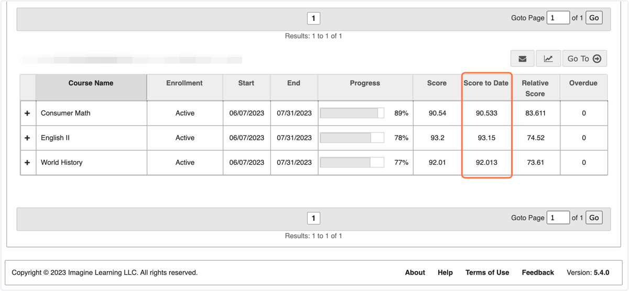Click relative score 73.61

(x=536, y=162)
